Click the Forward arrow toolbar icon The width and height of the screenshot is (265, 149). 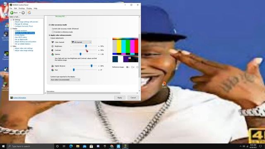pos(23,13)
